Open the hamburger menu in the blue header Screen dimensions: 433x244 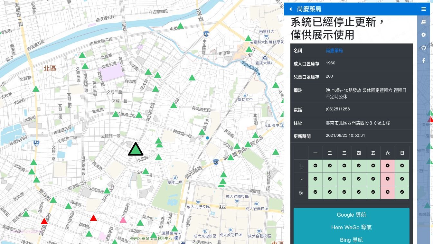coord(424,9)
